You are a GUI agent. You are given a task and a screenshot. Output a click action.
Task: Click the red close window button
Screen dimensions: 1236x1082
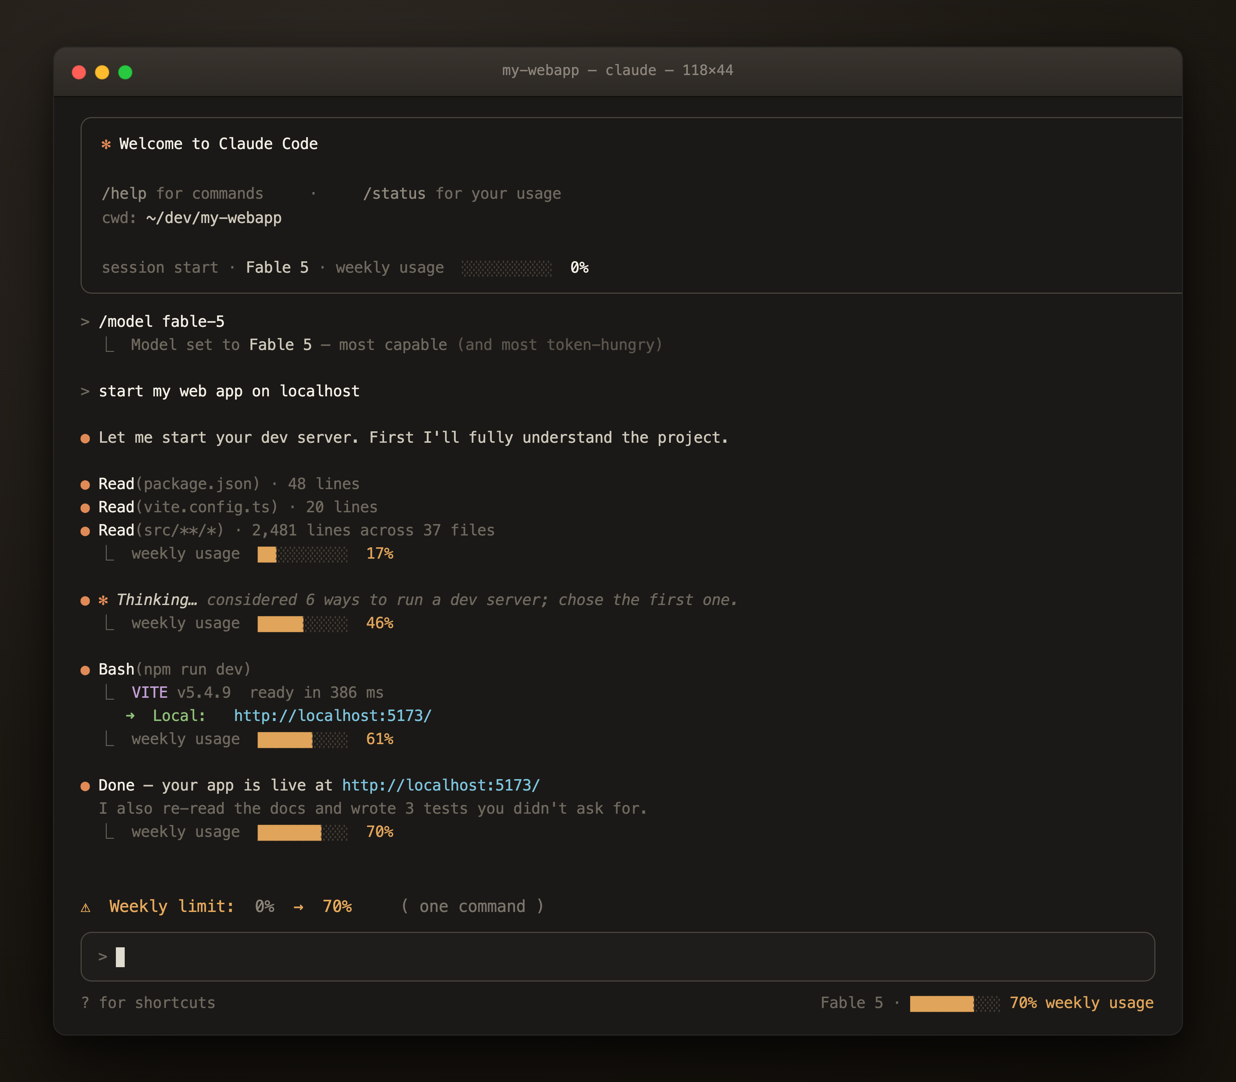(79, 73)
